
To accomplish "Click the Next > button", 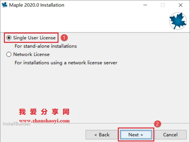I will 136,135.
